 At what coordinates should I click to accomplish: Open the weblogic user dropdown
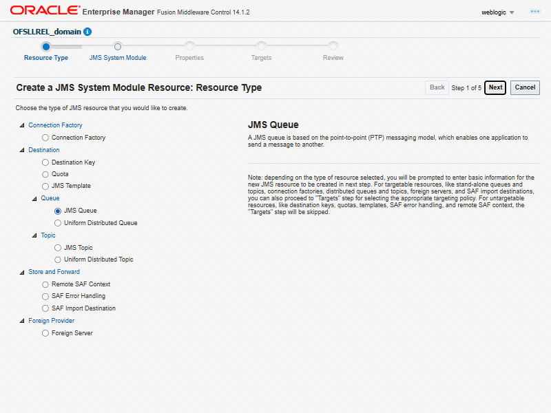point(497,12)
